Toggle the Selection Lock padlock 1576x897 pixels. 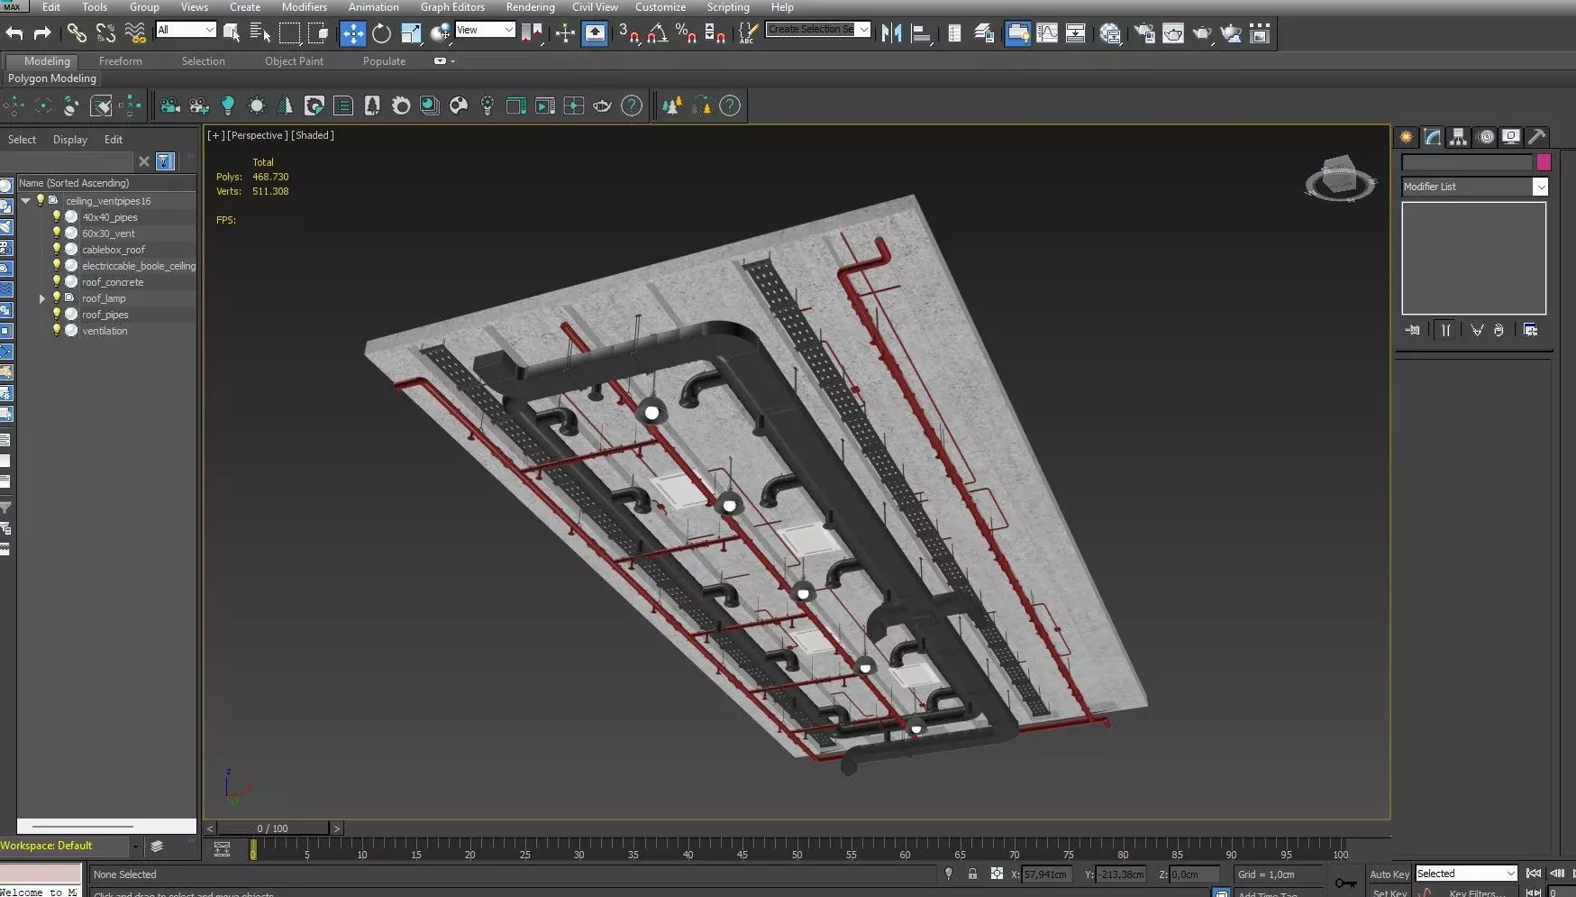click(x=972, y=874)
